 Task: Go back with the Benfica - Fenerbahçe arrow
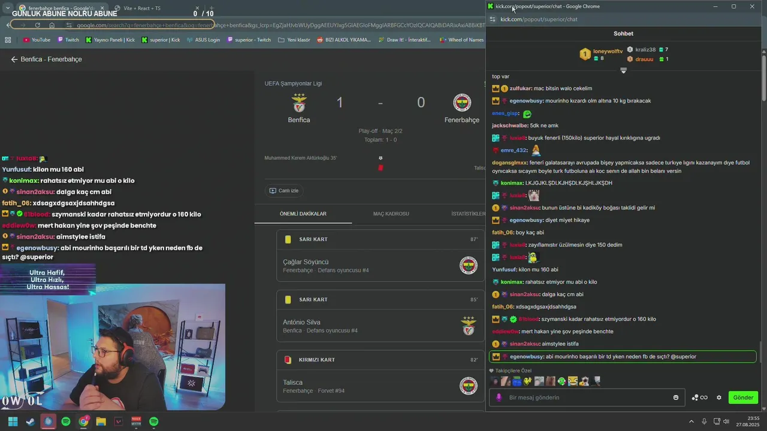pos(14,59)
